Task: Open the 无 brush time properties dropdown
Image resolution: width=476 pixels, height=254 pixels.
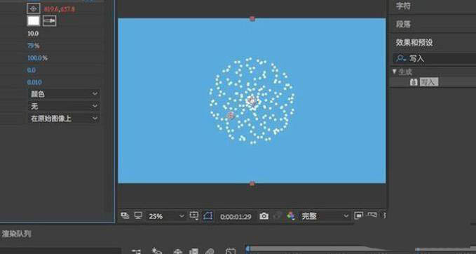Action: pyautogui.click(x=64, y=106)
